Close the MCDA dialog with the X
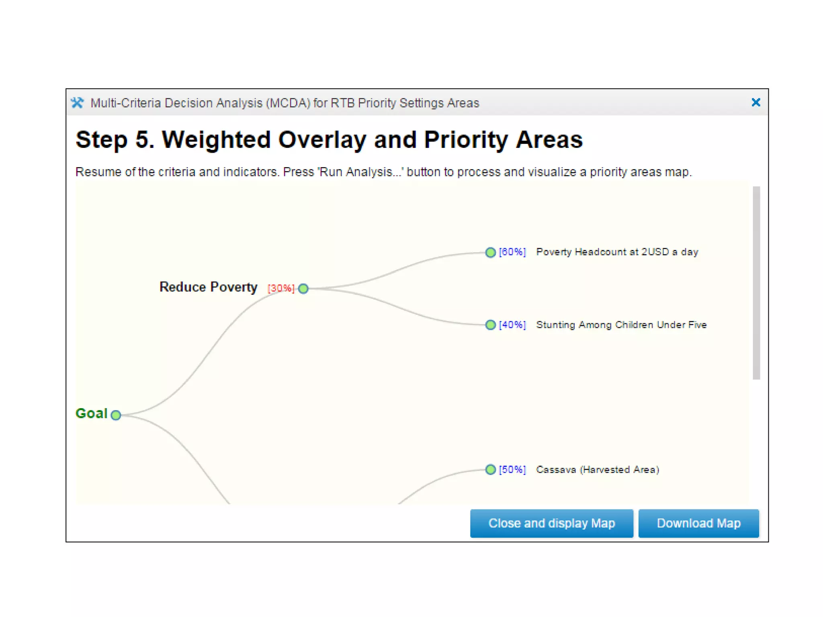Image resolution: width=823 pixels, height=617 pixels. coord(755,103)
